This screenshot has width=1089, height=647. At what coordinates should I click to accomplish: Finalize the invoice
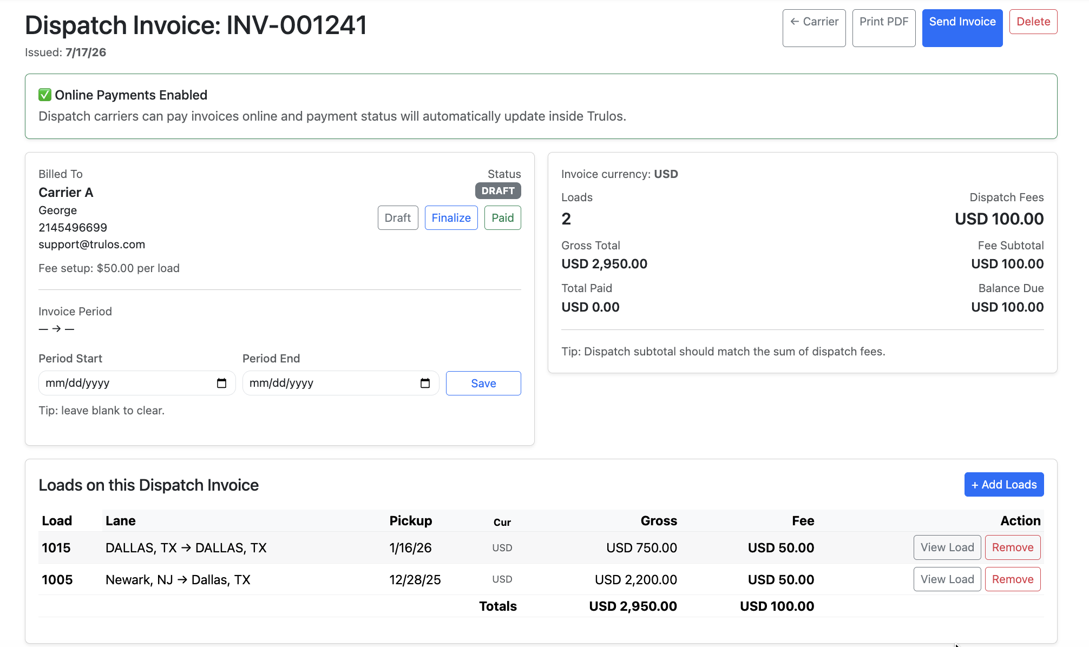click(451, 217)
